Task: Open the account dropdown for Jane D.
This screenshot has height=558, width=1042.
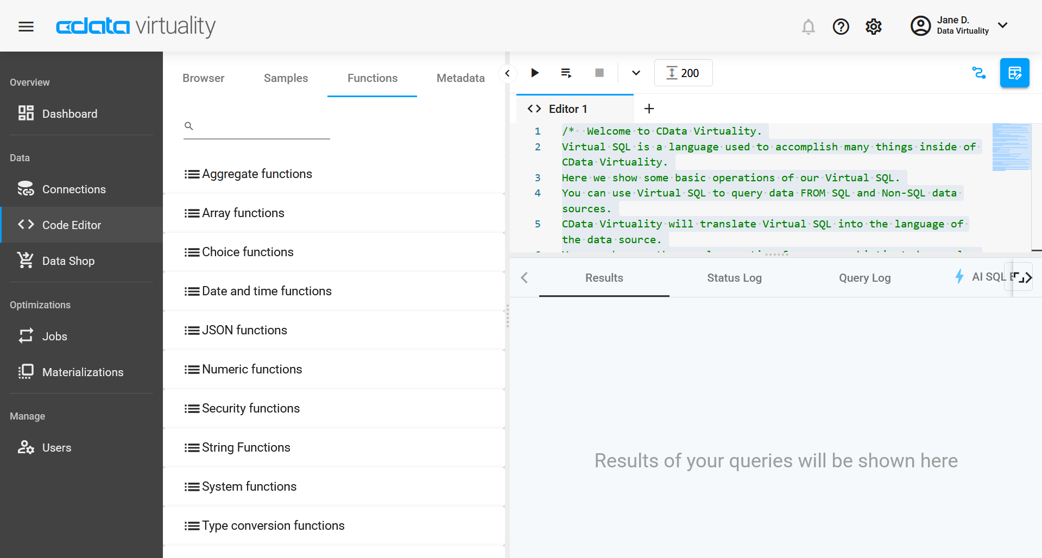Action: click(x=1003, y=26)
